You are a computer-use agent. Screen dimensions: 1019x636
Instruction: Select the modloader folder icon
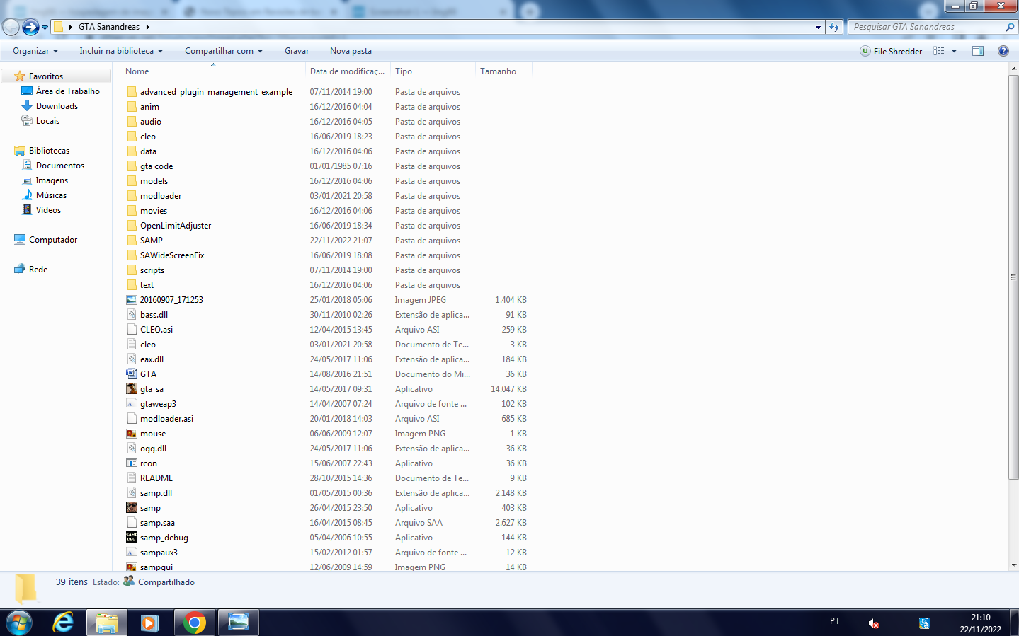click(132, 196)
